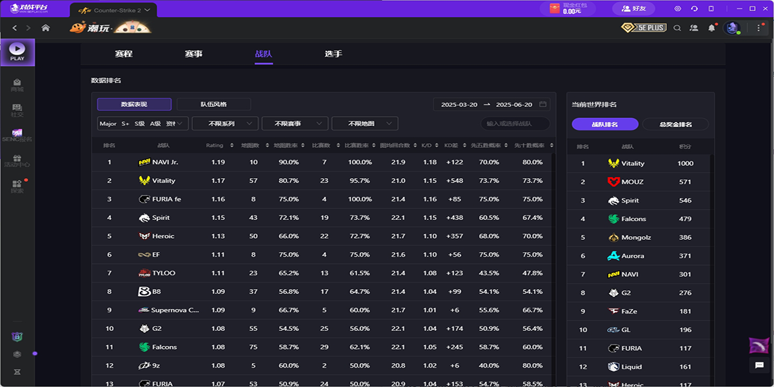Open the 潮玩 banner logo
Screen dimensions: 774x387
[x=111, y=28]
